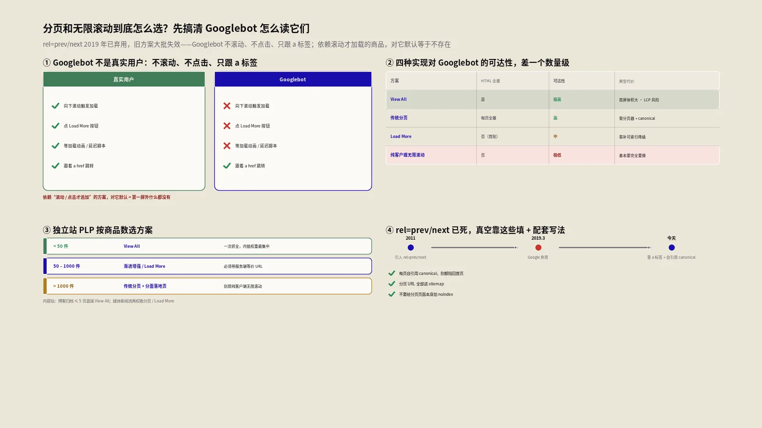762x428 pixels.
Task: Click 渐进增强 / Load More recommendation
Action: 144,266
